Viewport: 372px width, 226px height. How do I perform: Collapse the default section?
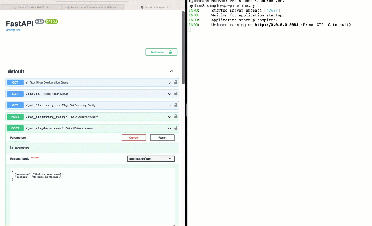(171, 71)
